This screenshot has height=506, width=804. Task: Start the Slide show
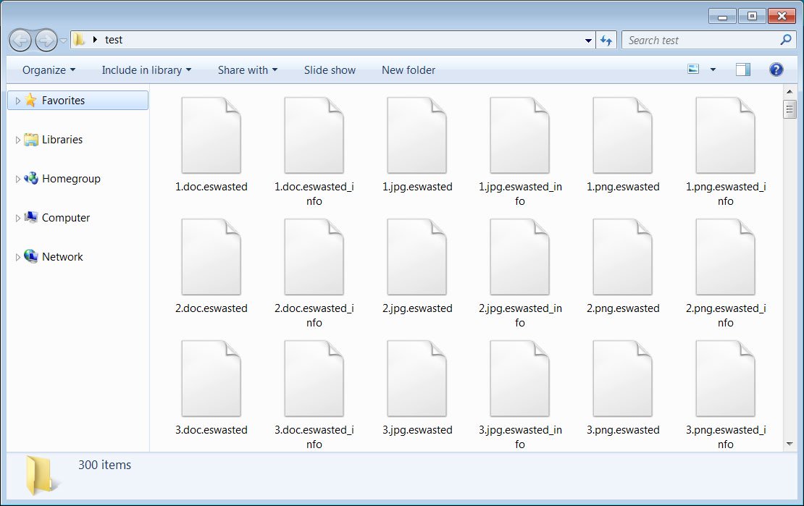(330, 69)
